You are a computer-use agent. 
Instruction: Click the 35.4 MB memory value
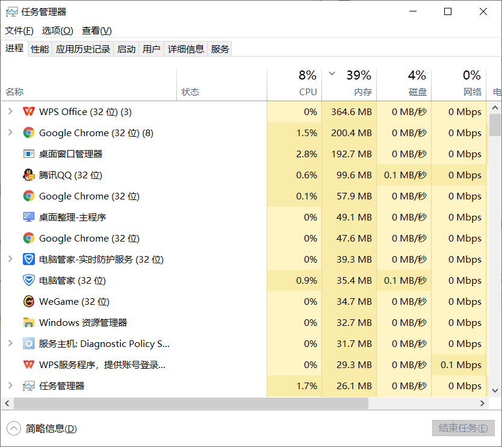[354, 280]
